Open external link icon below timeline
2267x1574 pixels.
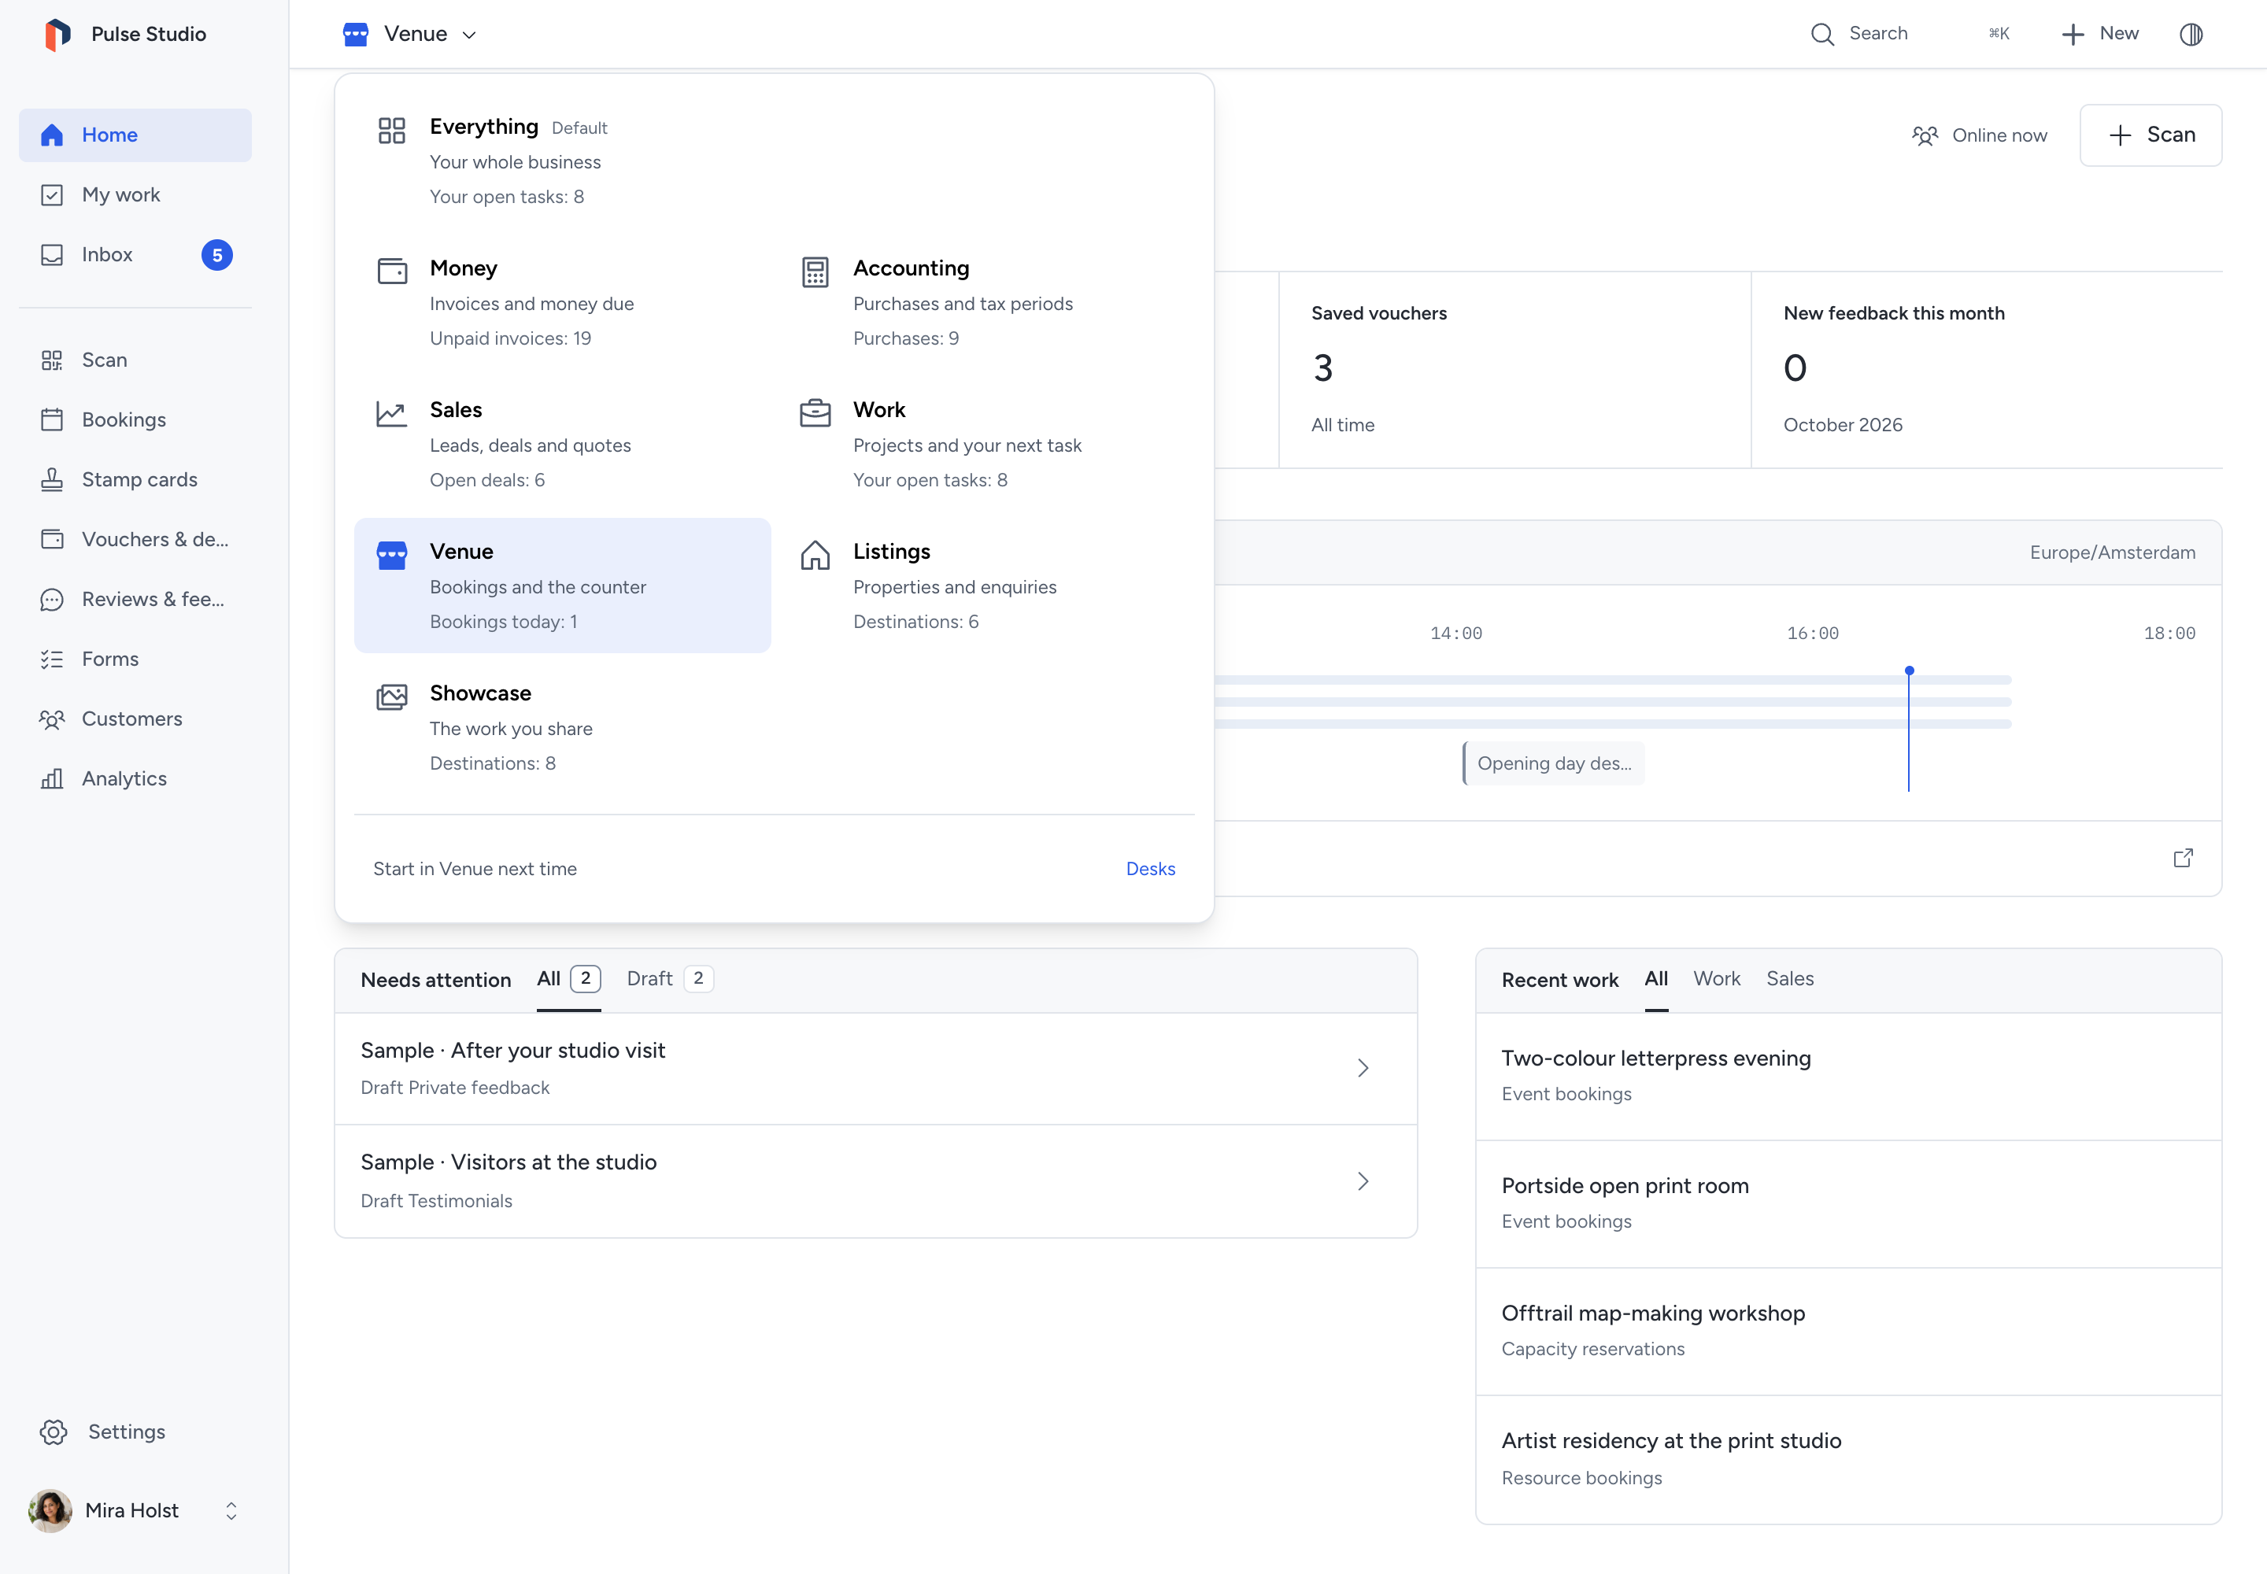pos(2183,858)
